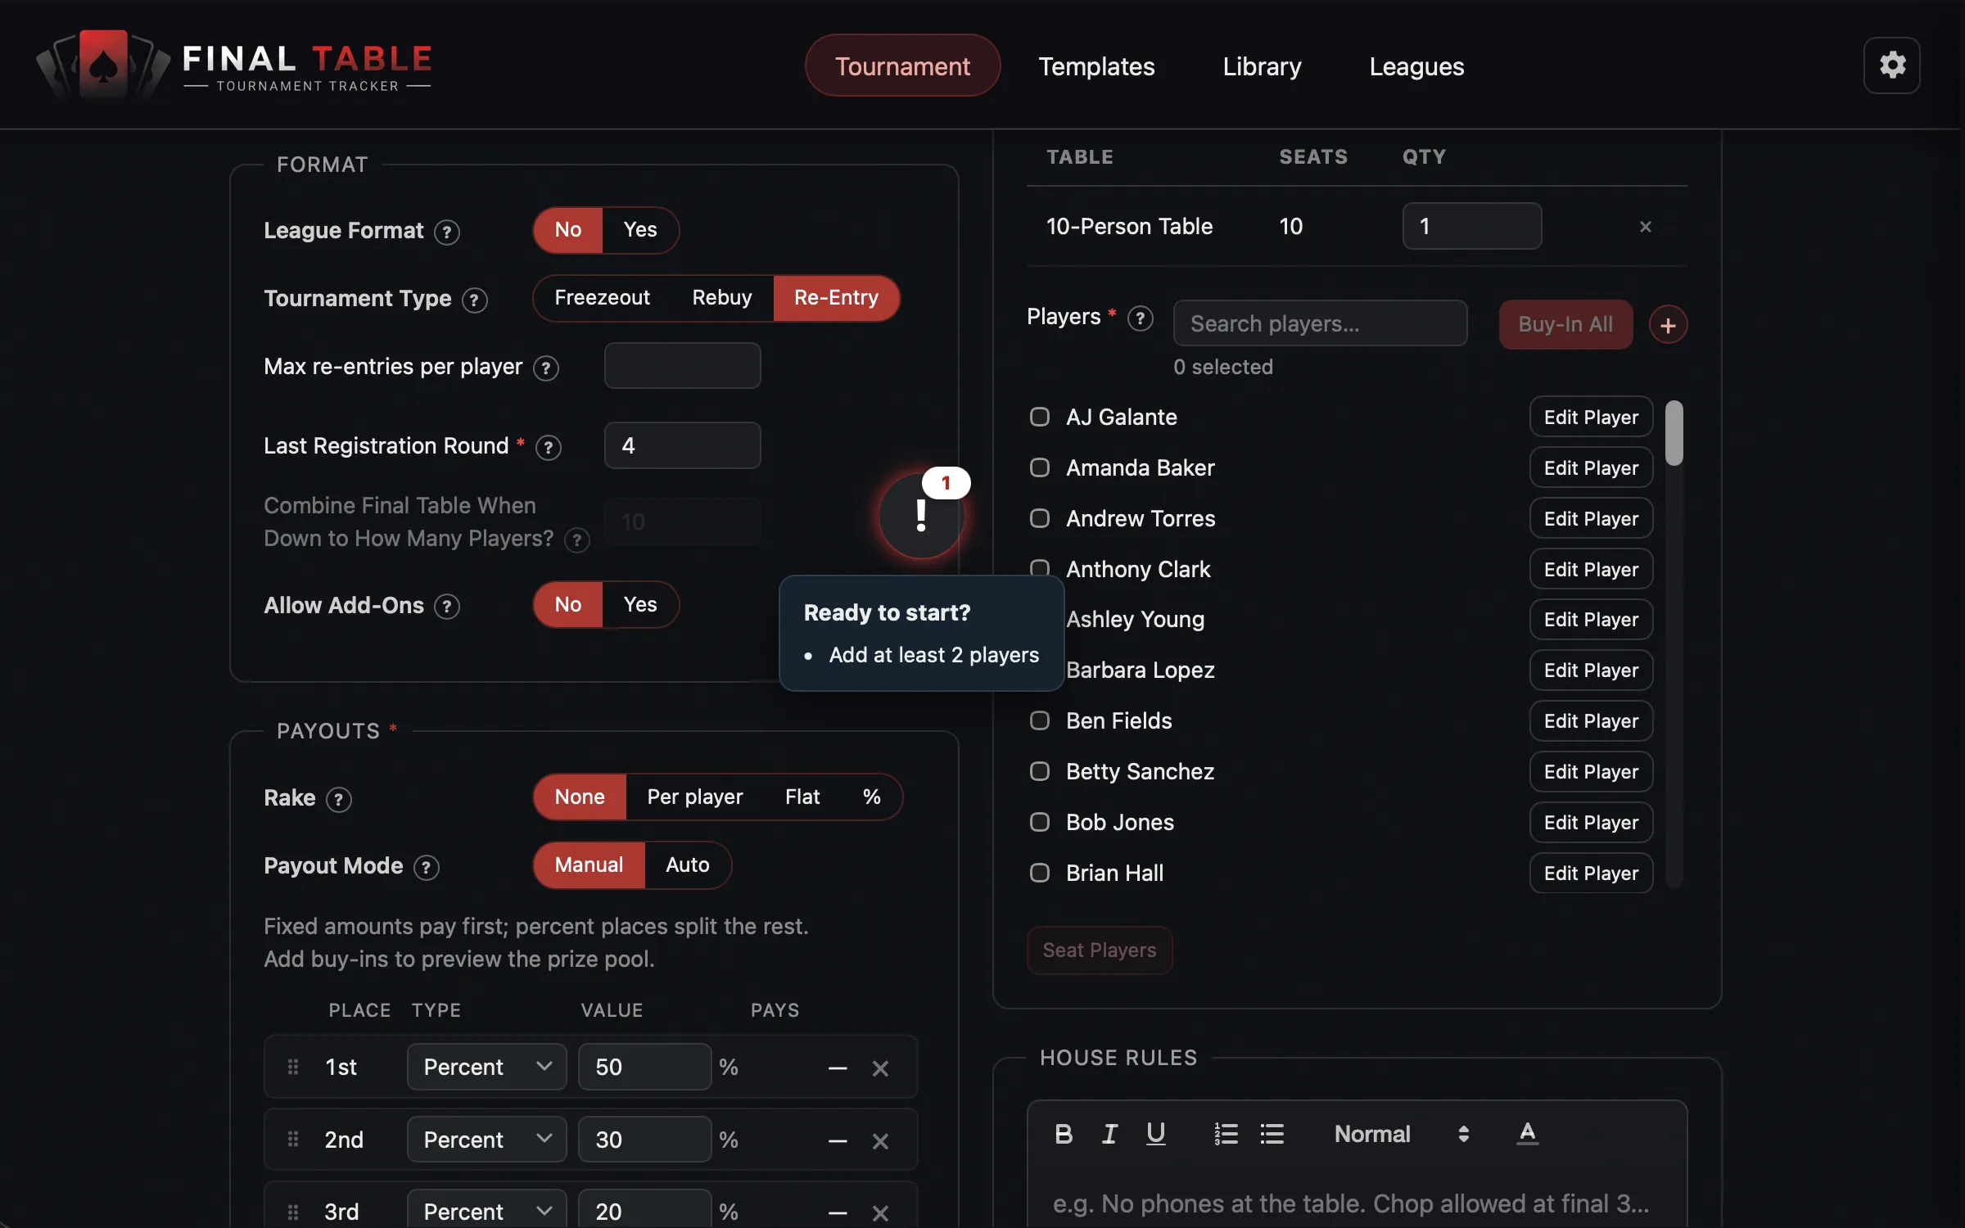Screen dimensions: 1965x1228
Task: Delete the 1st place payout row
Action: tap(880, 1068)
